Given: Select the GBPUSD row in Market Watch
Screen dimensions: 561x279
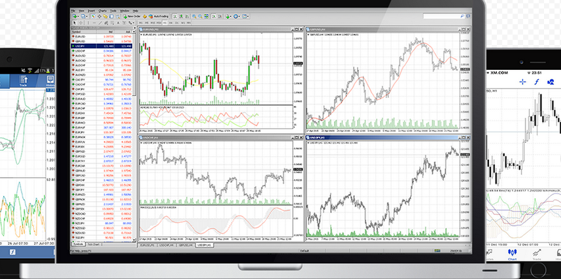Looking at the screenshot, I should pos(101,41).
